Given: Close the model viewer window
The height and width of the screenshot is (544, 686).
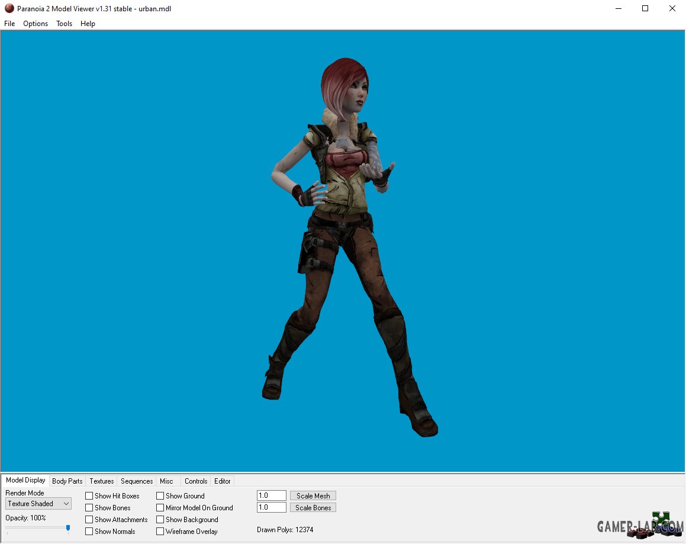Looking at the screenshot, I should pos(672,8).
